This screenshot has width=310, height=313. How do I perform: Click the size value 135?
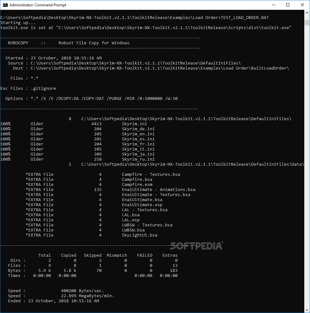tap(98, 190)
